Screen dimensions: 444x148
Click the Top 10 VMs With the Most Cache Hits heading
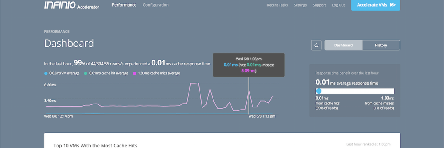(95, 145)
